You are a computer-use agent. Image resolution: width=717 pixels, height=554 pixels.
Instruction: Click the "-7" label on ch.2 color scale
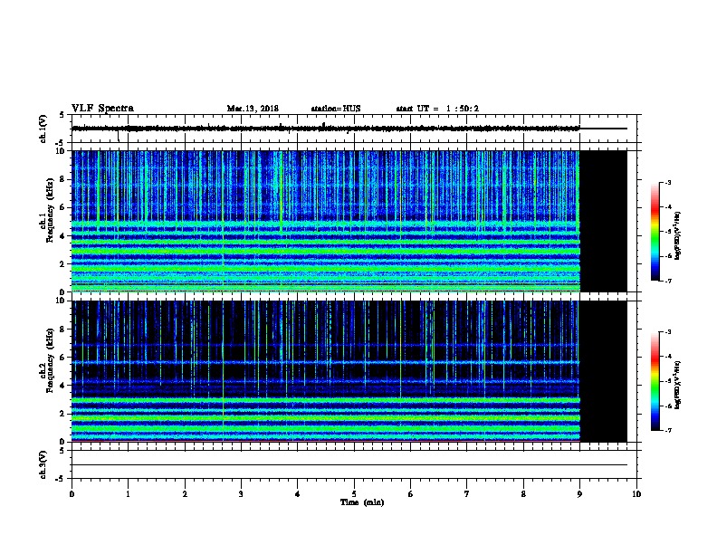tap(667, 430)
